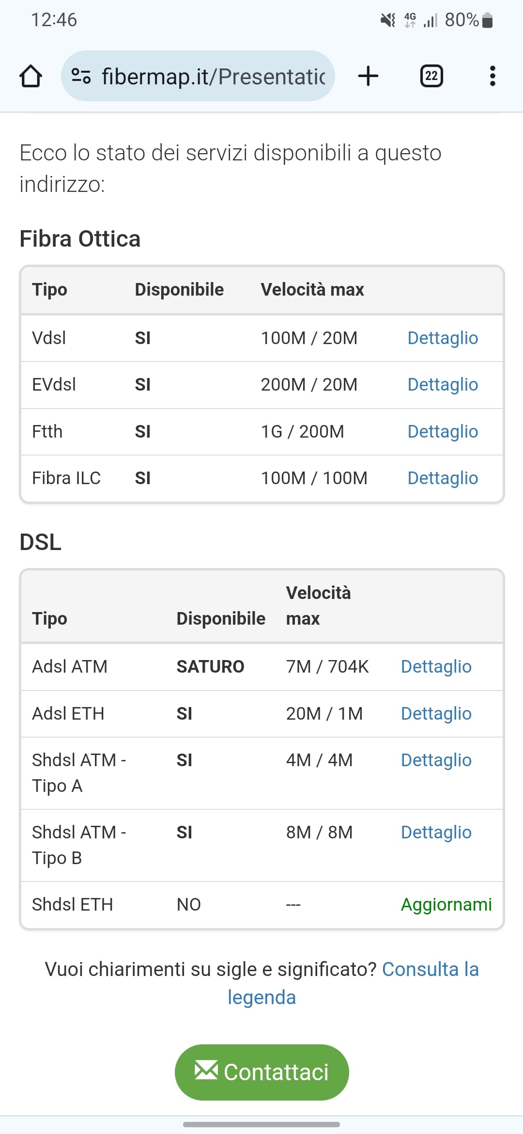The height and width of the screenshot is (1134, 523).
Task: Tap the battery icon in status bar
Action: point(488,20)
